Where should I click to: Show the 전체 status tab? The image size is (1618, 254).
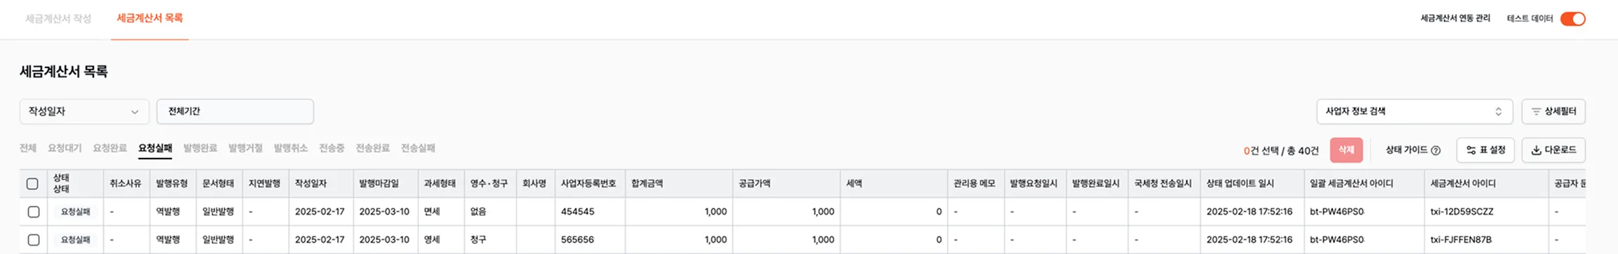click(28, 148)
